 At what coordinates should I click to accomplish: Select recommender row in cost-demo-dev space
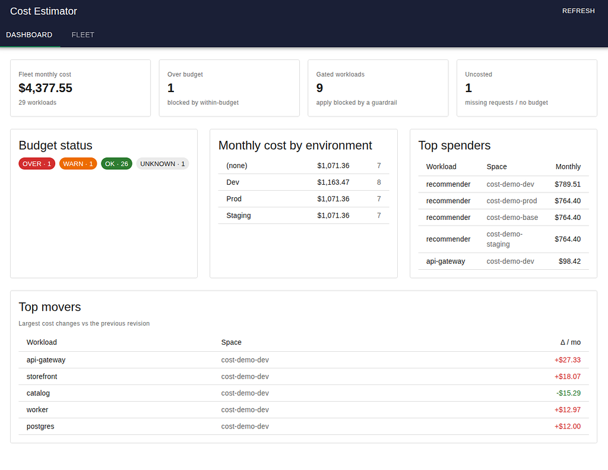(503, 184)
